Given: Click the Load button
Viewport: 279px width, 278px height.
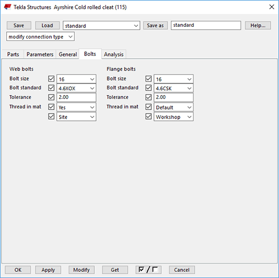Looking at the screenshot, I should coord(47,25).
